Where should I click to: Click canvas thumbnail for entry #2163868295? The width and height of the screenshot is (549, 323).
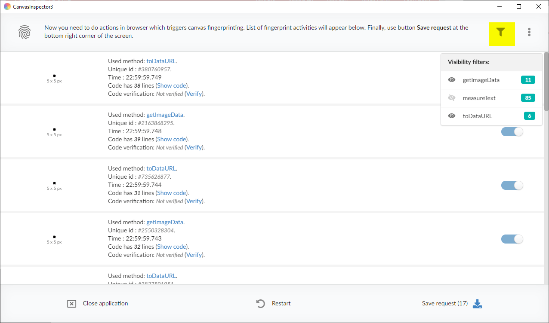click(54, 130)
